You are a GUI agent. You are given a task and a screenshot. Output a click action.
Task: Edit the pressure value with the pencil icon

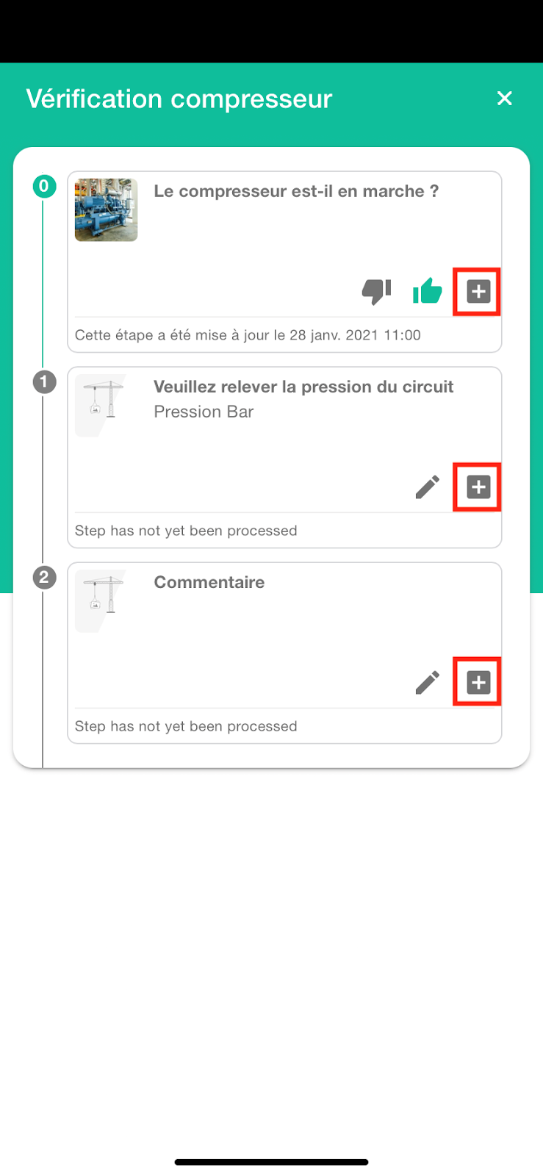click(x=426, y=487)
